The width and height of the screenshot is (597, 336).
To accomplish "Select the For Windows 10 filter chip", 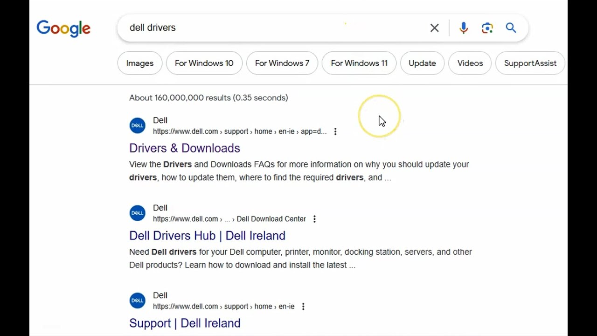I will [204, 63].
